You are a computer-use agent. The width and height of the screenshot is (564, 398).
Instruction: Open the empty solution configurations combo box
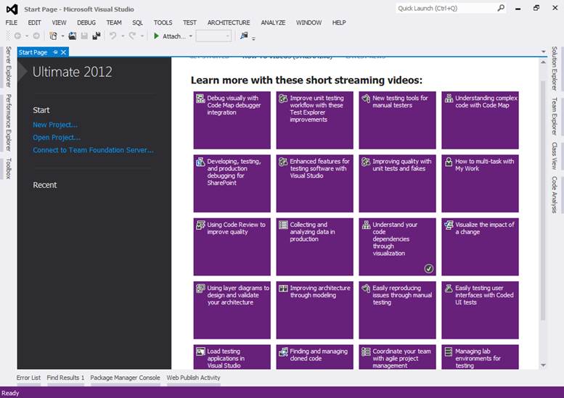tap(213, 36)
